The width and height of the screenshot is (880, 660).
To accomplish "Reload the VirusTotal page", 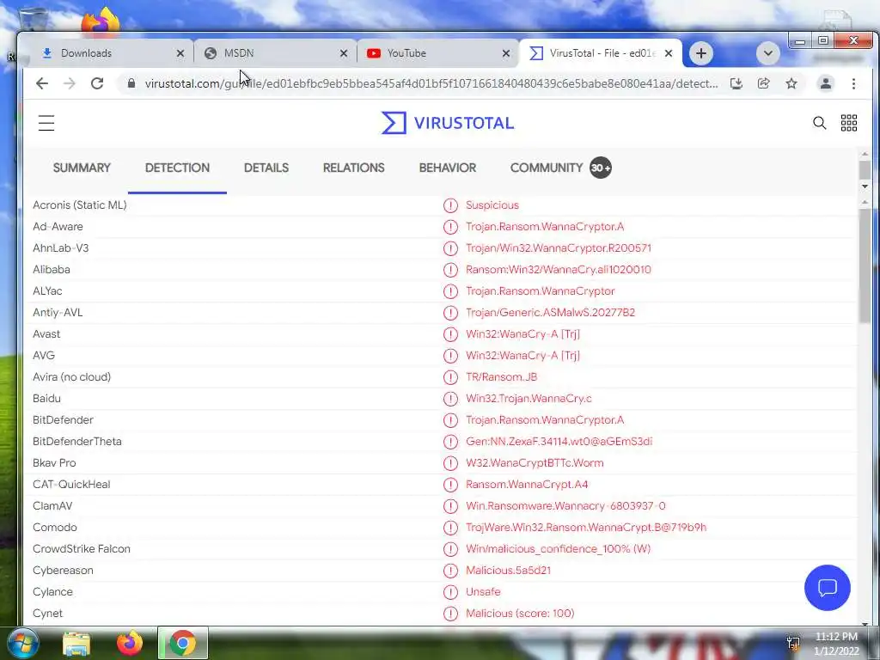I will pos(97,83).
